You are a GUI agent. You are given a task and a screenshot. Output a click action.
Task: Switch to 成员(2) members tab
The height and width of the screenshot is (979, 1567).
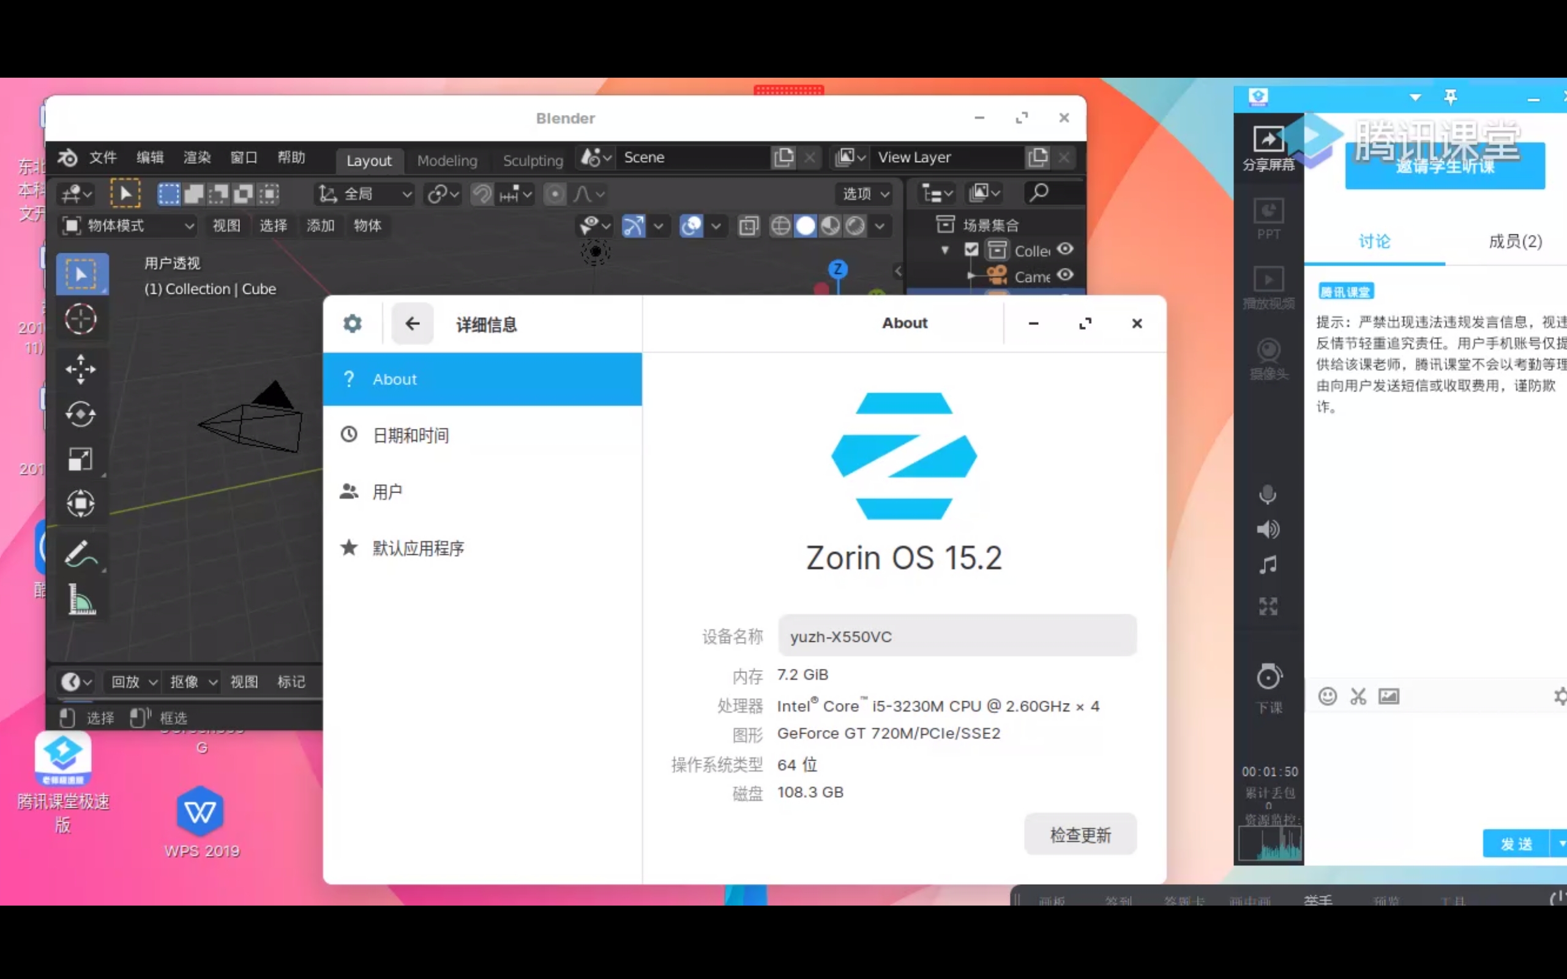pos(1515,242)
